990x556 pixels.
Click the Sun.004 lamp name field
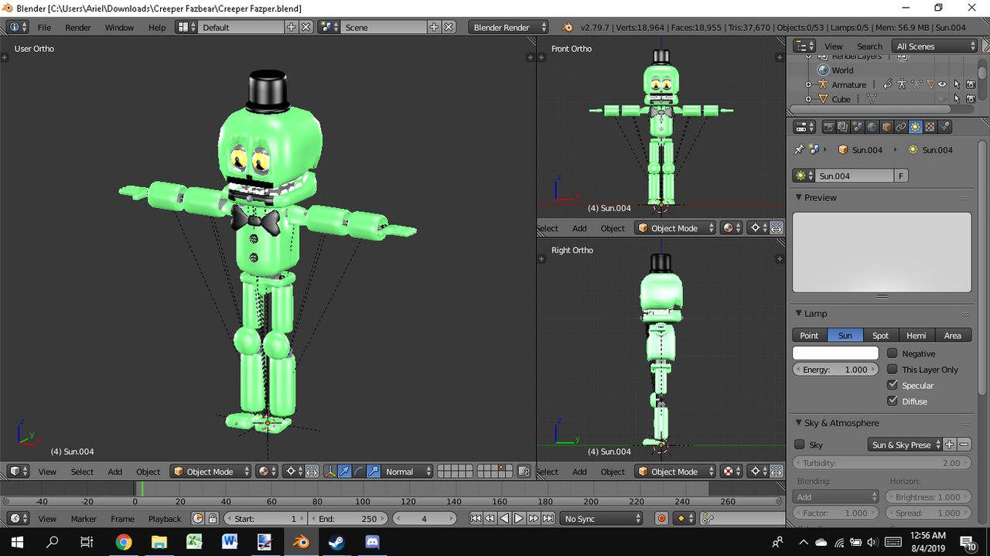855,176
